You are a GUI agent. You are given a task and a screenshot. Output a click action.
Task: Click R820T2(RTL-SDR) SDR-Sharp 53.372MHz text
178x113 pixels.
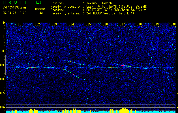click(x=116, y=10)
